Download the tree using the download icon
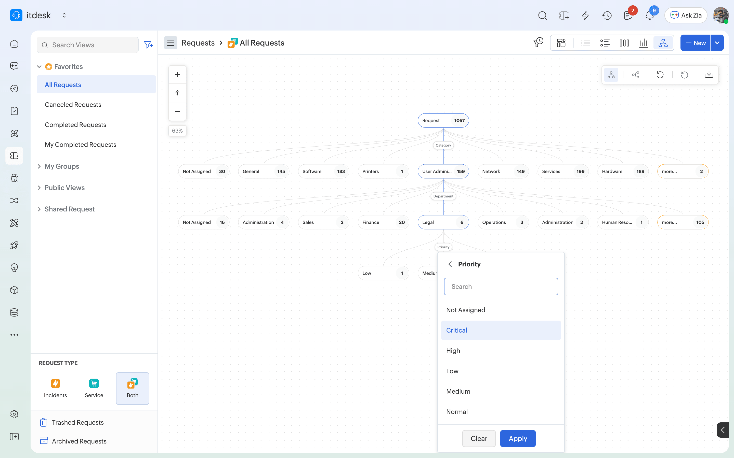This screenshot has width=734, height=458. point(709,75)
